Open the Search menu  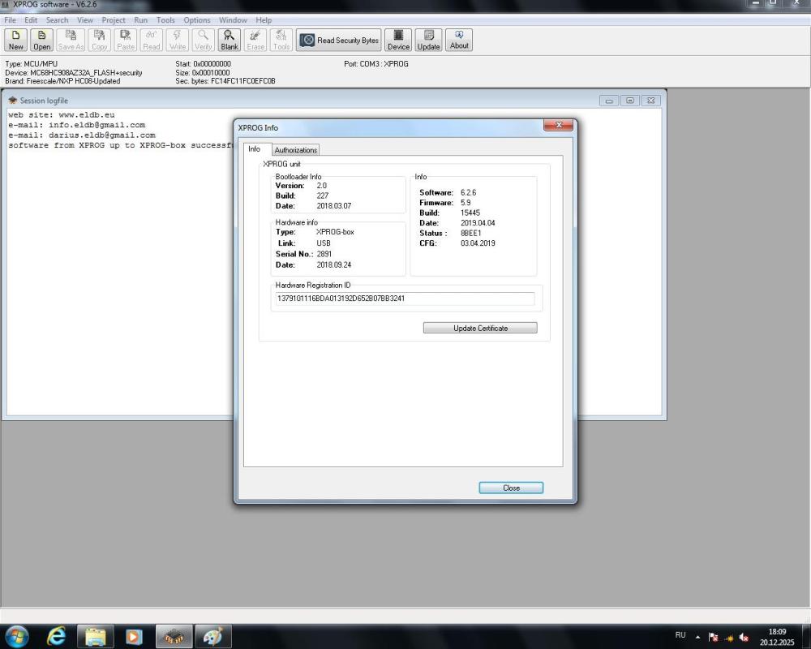point(57,20)
